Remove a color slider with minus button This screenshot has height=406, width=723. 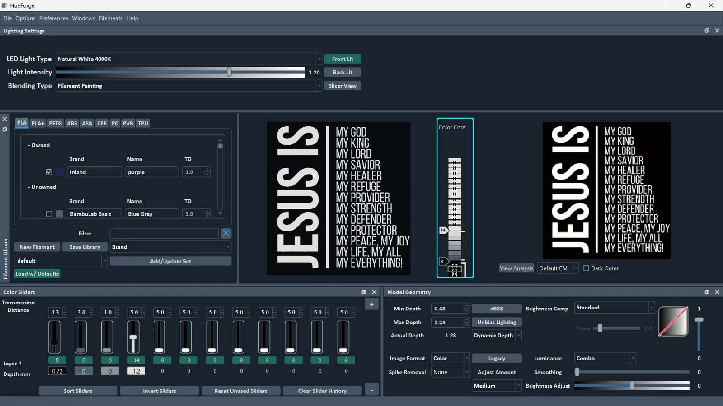pos(371,391)
